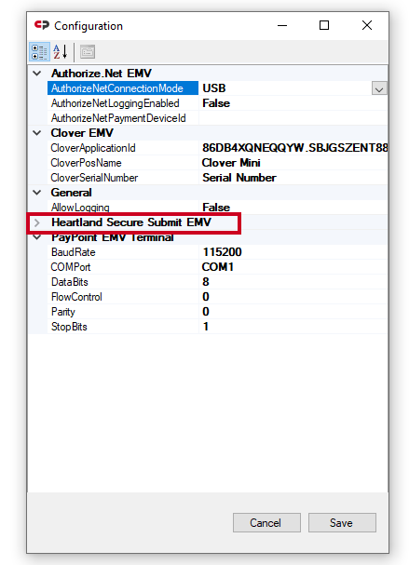Cancel and discard configuration changes
Viewport: 409px width, 565px height.
(x=266, y=522)
